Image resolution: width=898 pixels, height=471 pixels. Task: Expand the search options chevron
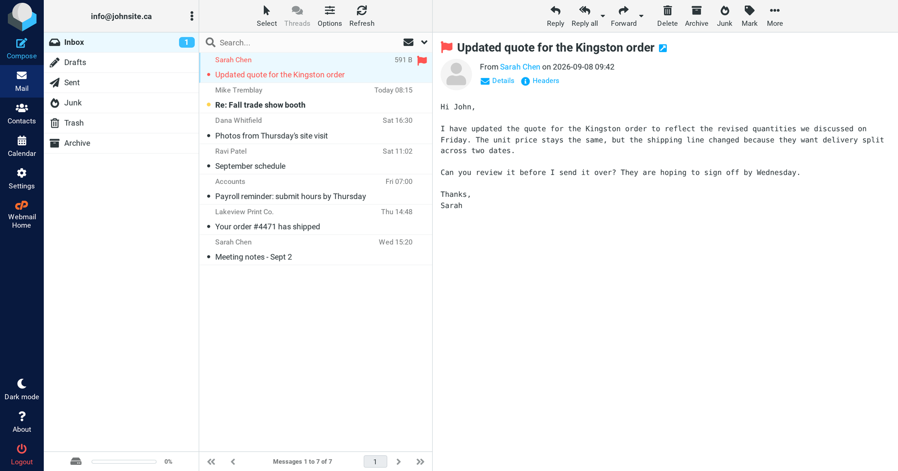coord(424,42)
